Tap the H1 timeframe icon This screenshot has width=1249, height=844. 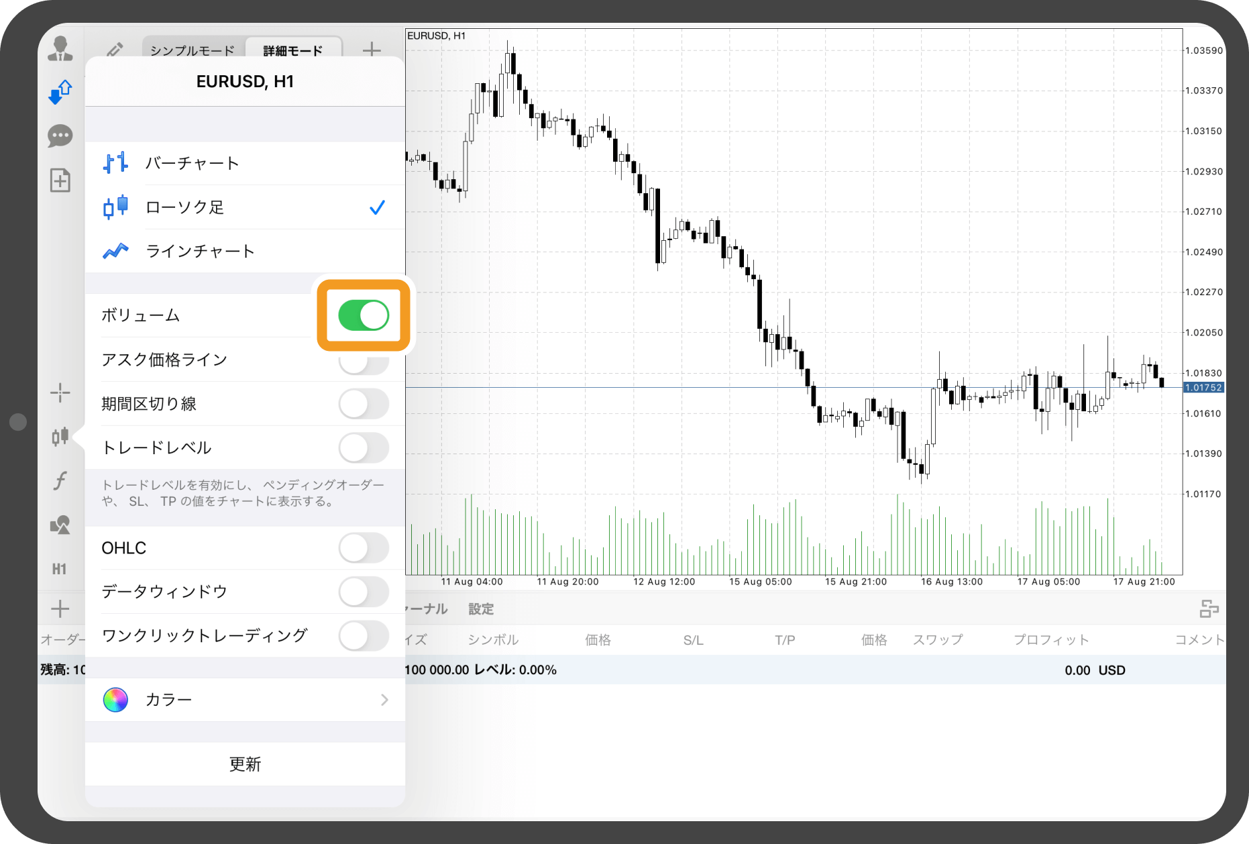coord(60,569)
